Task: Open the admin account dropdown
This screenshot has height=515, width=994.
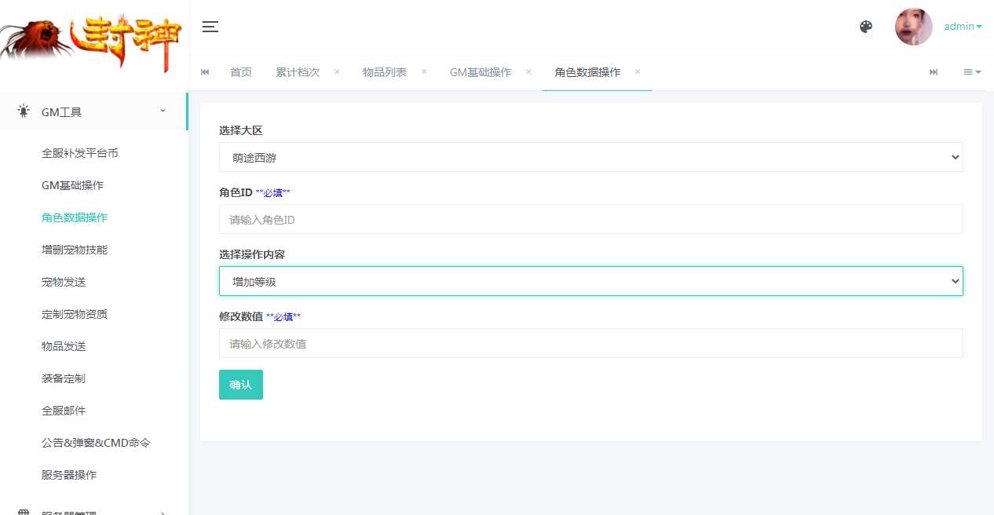Action: click(963, 27)
